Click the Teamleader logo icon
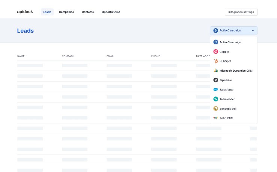This screenshot has width=277, height=172. coord(215,99)
